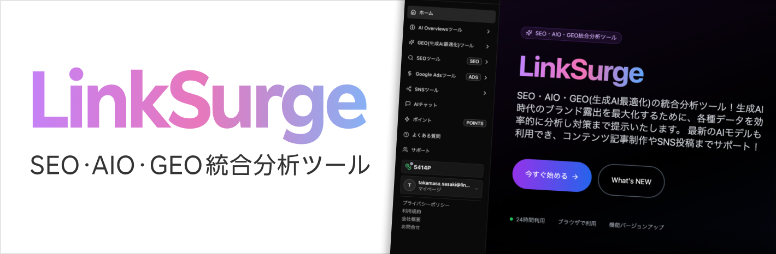Screen dimensions: 776x254
Task: Click the FAQ question mark icon
Action: (x=406, y=135)
